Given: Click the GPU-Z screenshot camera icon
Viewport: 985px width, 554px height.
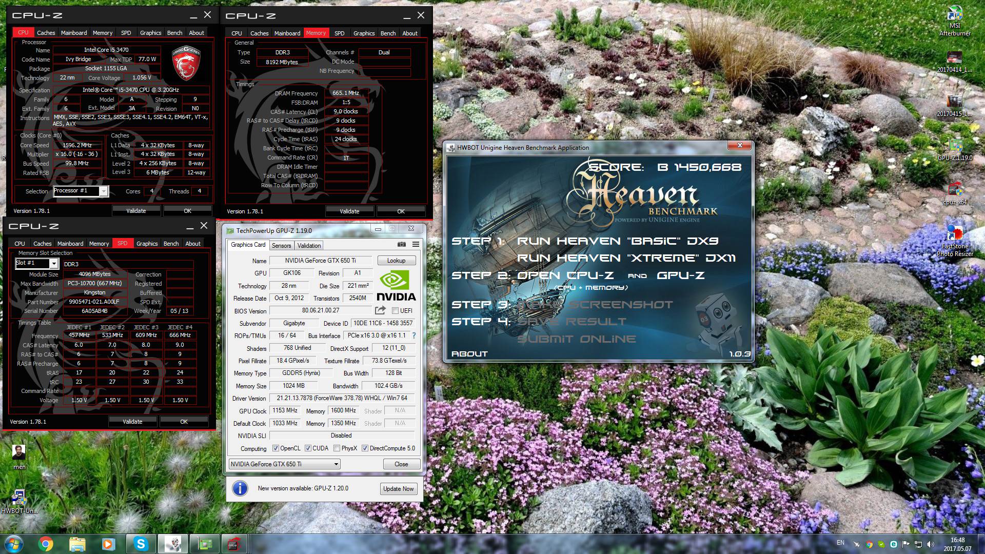Looking at the screenshot, I should coord(402,244).
